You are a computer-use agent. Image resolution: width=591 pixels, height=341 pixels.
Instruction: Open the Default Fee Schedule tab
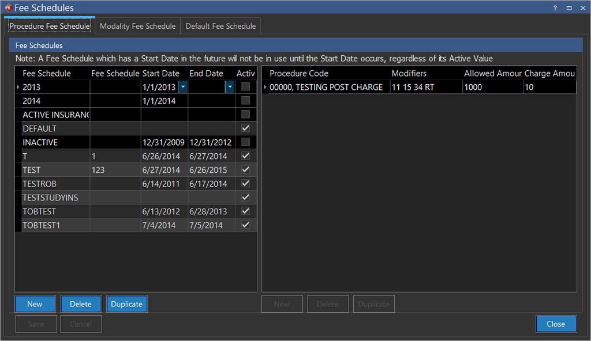coord(220,26)
